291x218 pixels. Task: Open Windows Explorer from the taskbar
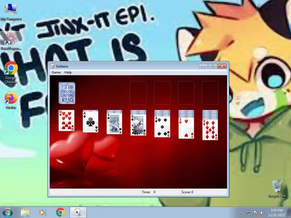[25, 212]
